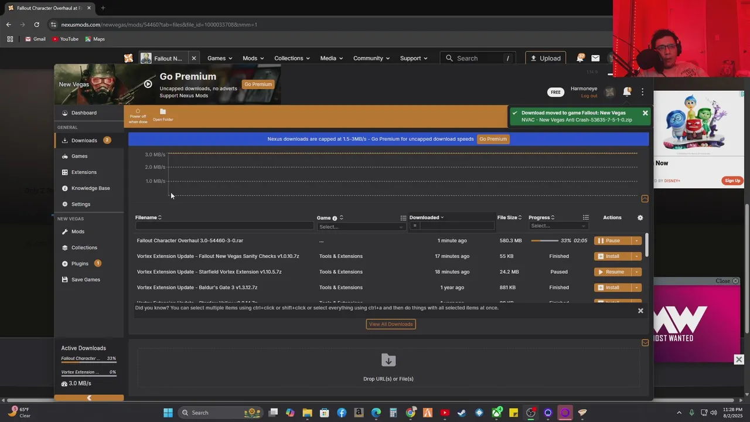
Task: Open File Explorer from the taskbar
Action: click(307, 413)
